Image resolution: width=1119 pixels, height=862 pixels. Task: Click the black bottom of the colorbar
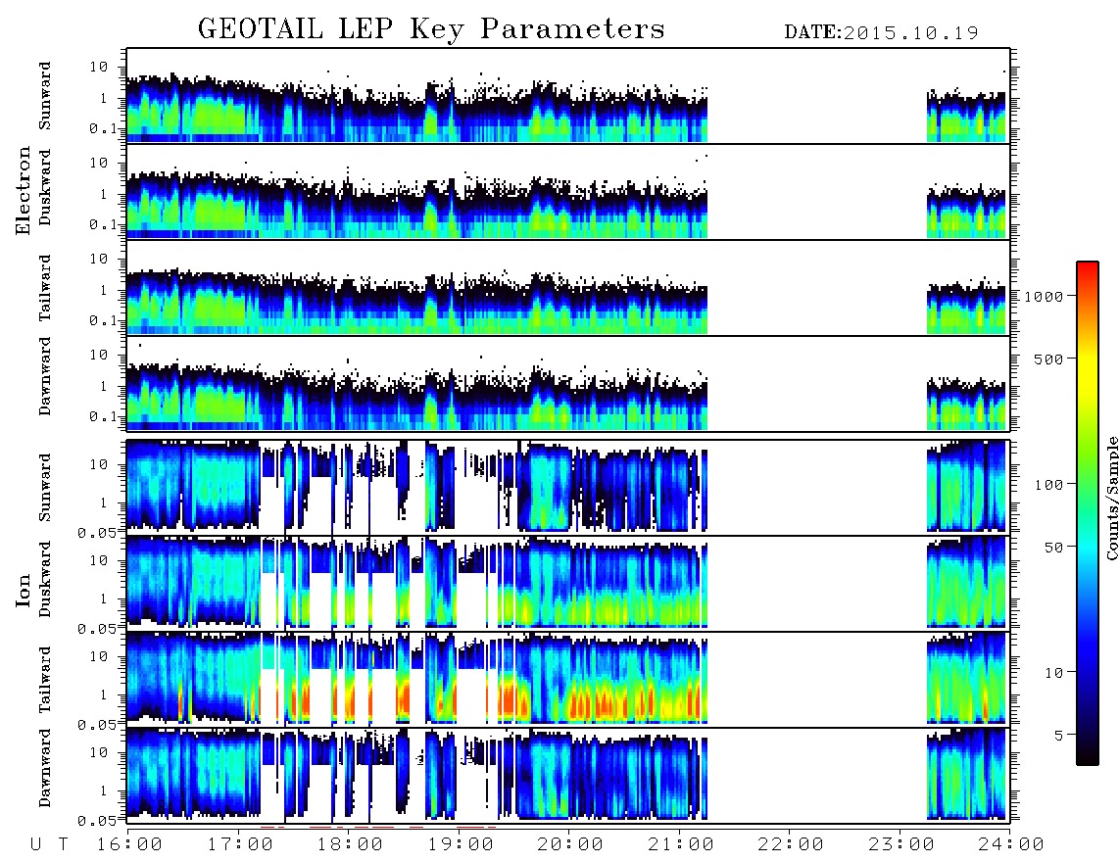[1088, 756]
